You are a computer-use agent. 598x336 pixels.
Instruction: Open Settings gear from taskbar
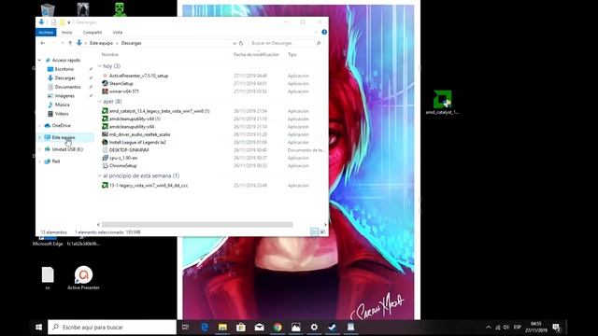pyautogui.click(x=314, y=328)
